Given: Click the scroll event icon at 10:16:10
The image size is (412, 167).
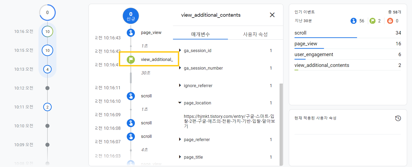Looking at the screenshot, I should (x=131, y=96).
